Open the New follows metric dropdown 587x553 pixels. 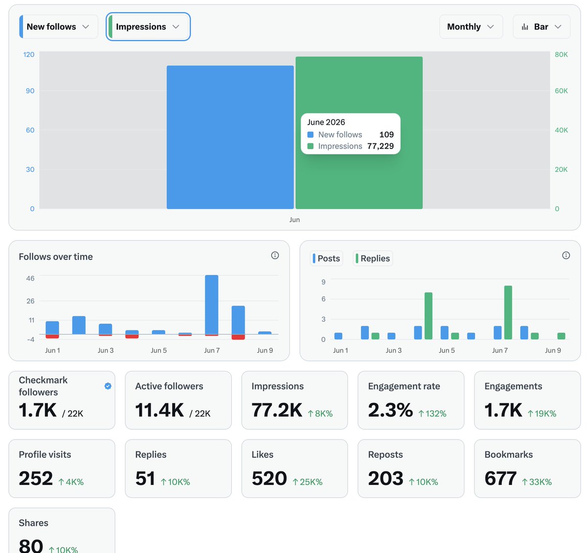[59, 26]
